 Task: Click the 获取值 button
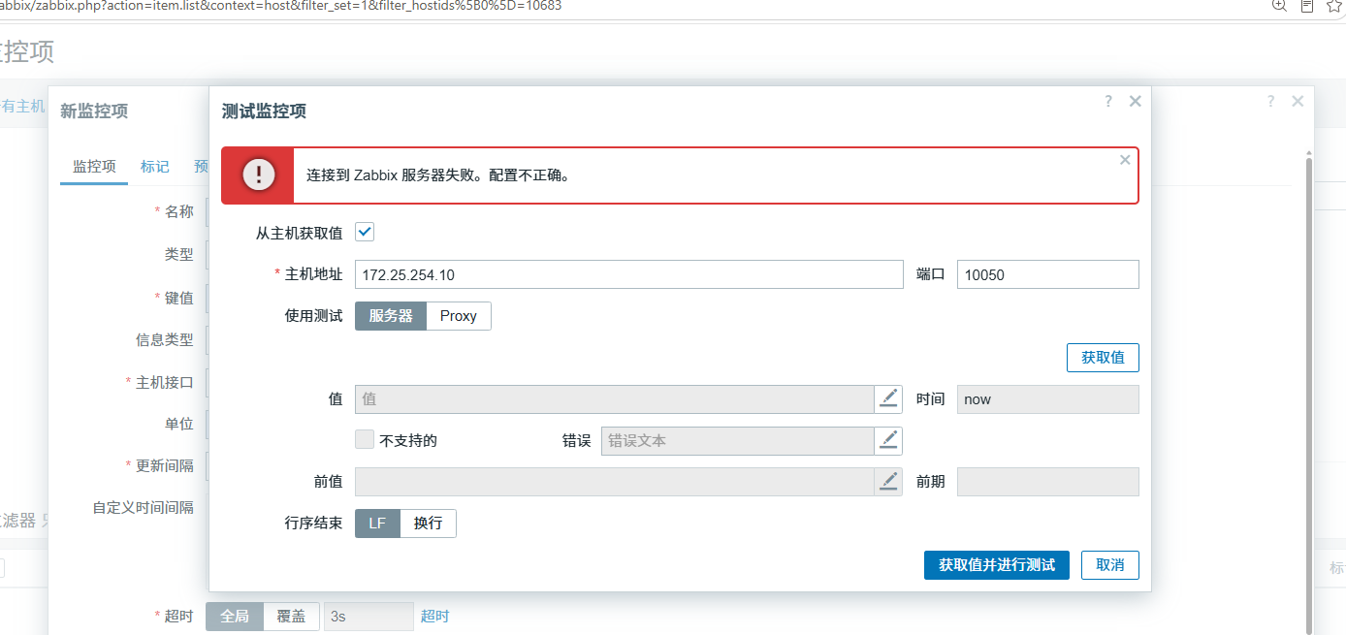(x=1103, y=358)
